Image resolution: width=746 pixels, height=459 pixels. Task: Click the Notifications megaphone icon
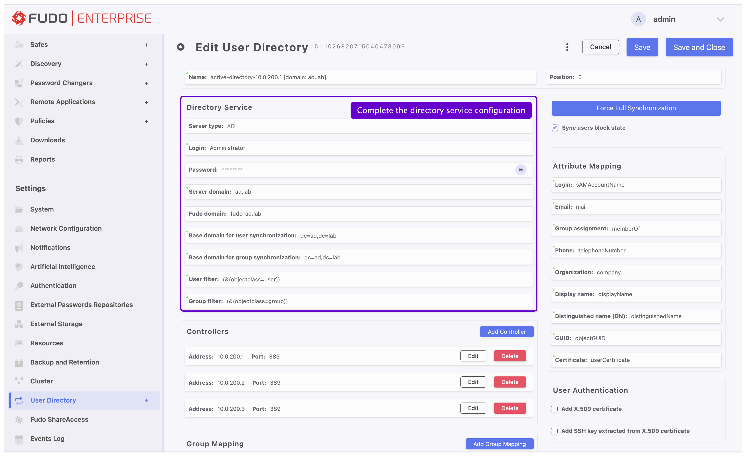[19, 248]
